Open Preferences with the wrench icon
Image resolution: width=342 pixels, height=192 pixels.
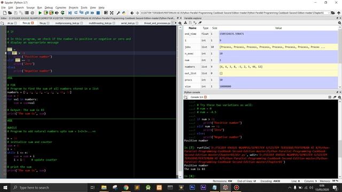[119, 13]
